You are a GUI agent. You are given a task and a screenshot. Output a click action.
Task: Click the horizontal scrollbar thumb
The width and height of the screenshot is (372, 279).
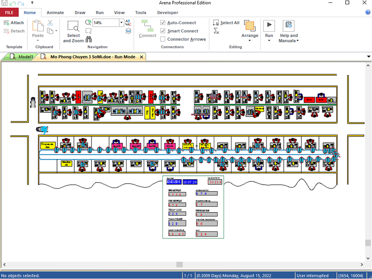179,264
